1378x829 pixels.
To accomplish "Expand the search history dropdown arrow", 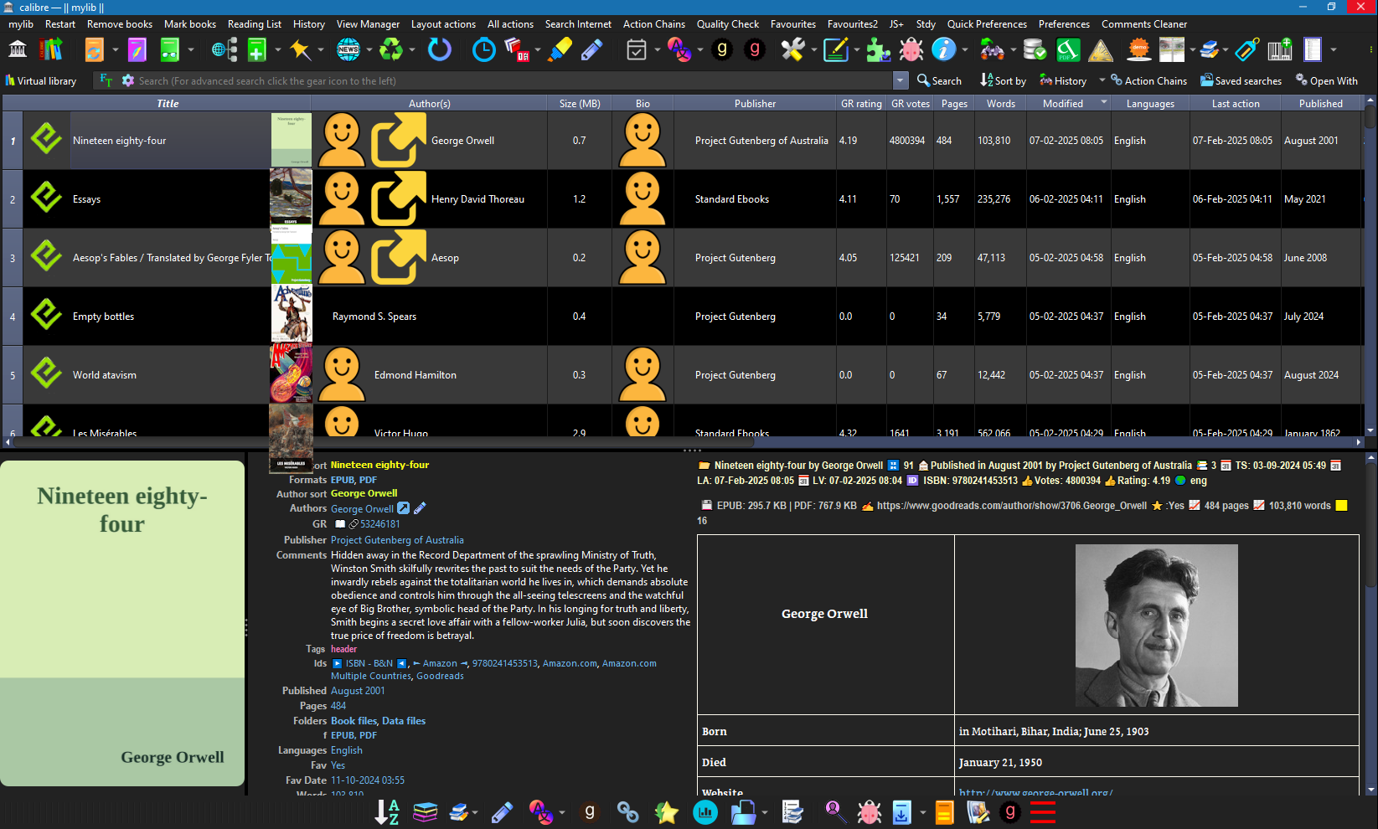I will tap(901, 80).
